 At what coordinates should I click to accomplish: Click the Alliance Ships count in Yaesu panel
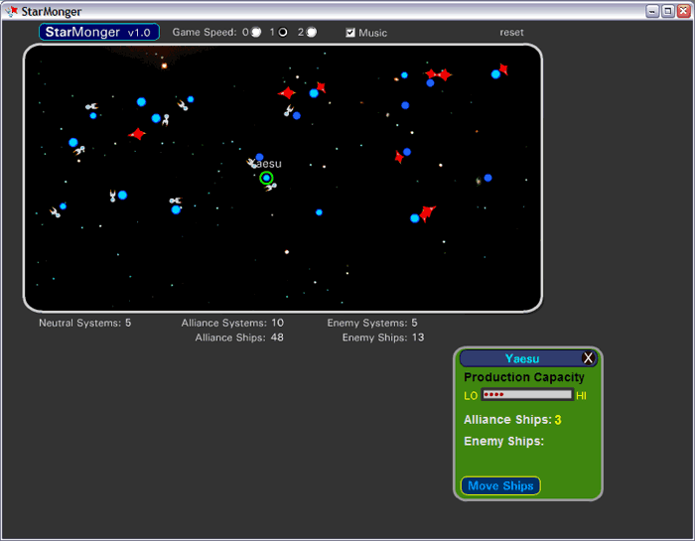[x=558, y=420]
